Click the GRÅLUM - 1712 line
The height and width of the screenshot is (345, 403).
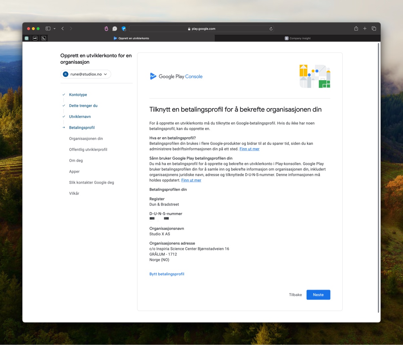pyautogui.click(x=163, y=254)
